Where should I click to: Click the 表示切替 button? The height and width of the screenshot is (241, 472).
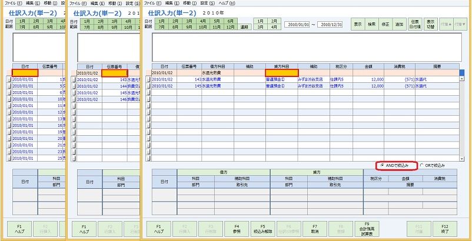pos(431,24)
